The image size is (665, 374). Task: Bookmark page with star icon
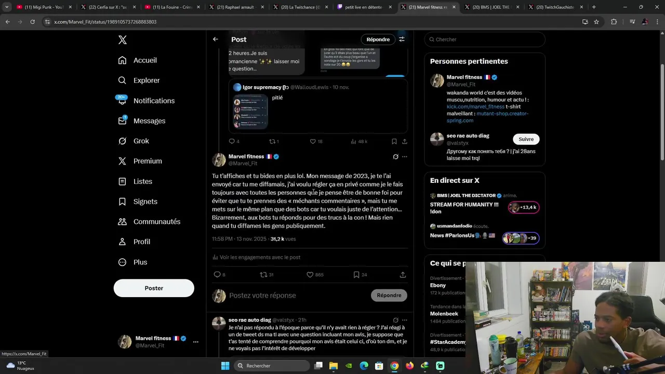pyautogui.click(x=596, y=22)
